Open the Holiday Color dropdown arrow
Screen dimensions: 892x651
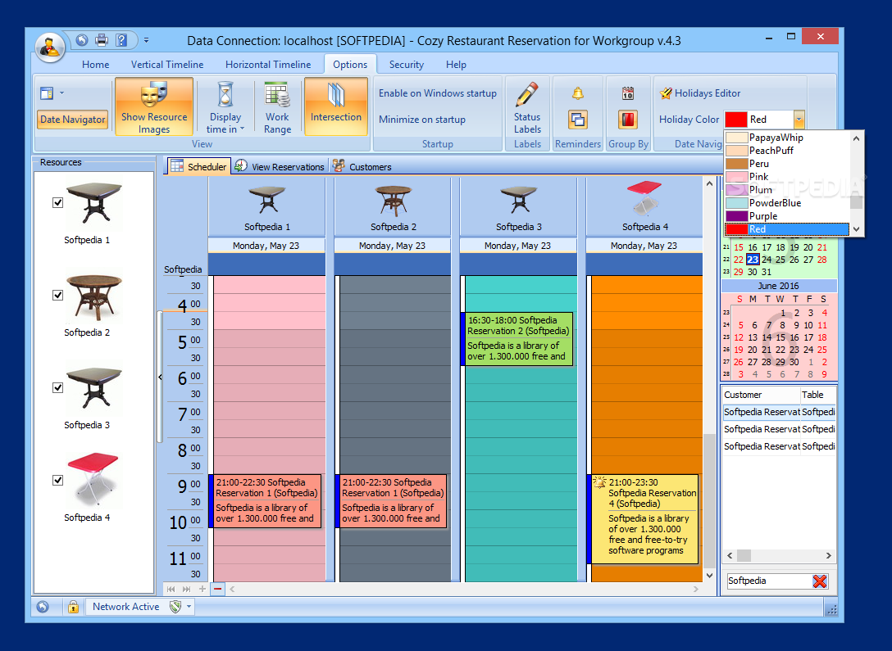(x=799, y=120)
